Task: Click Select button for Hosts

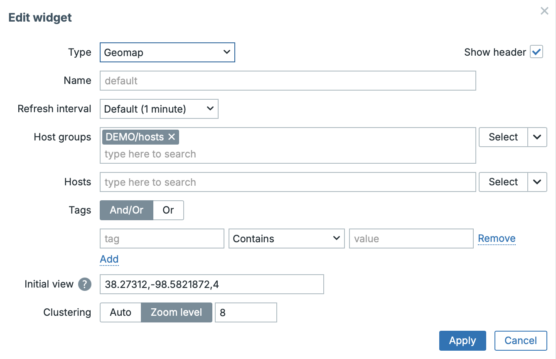Action: pyautogui.click(x=503, y=182)
